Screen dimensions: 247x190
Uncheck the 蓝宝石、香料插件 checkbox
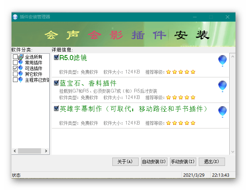coord(56,83)
